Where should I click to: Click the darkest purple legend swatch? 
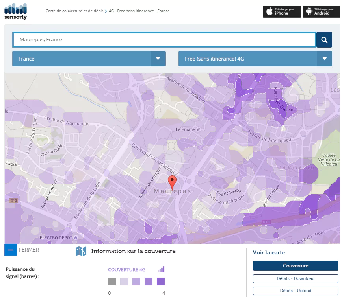[161, 281]
